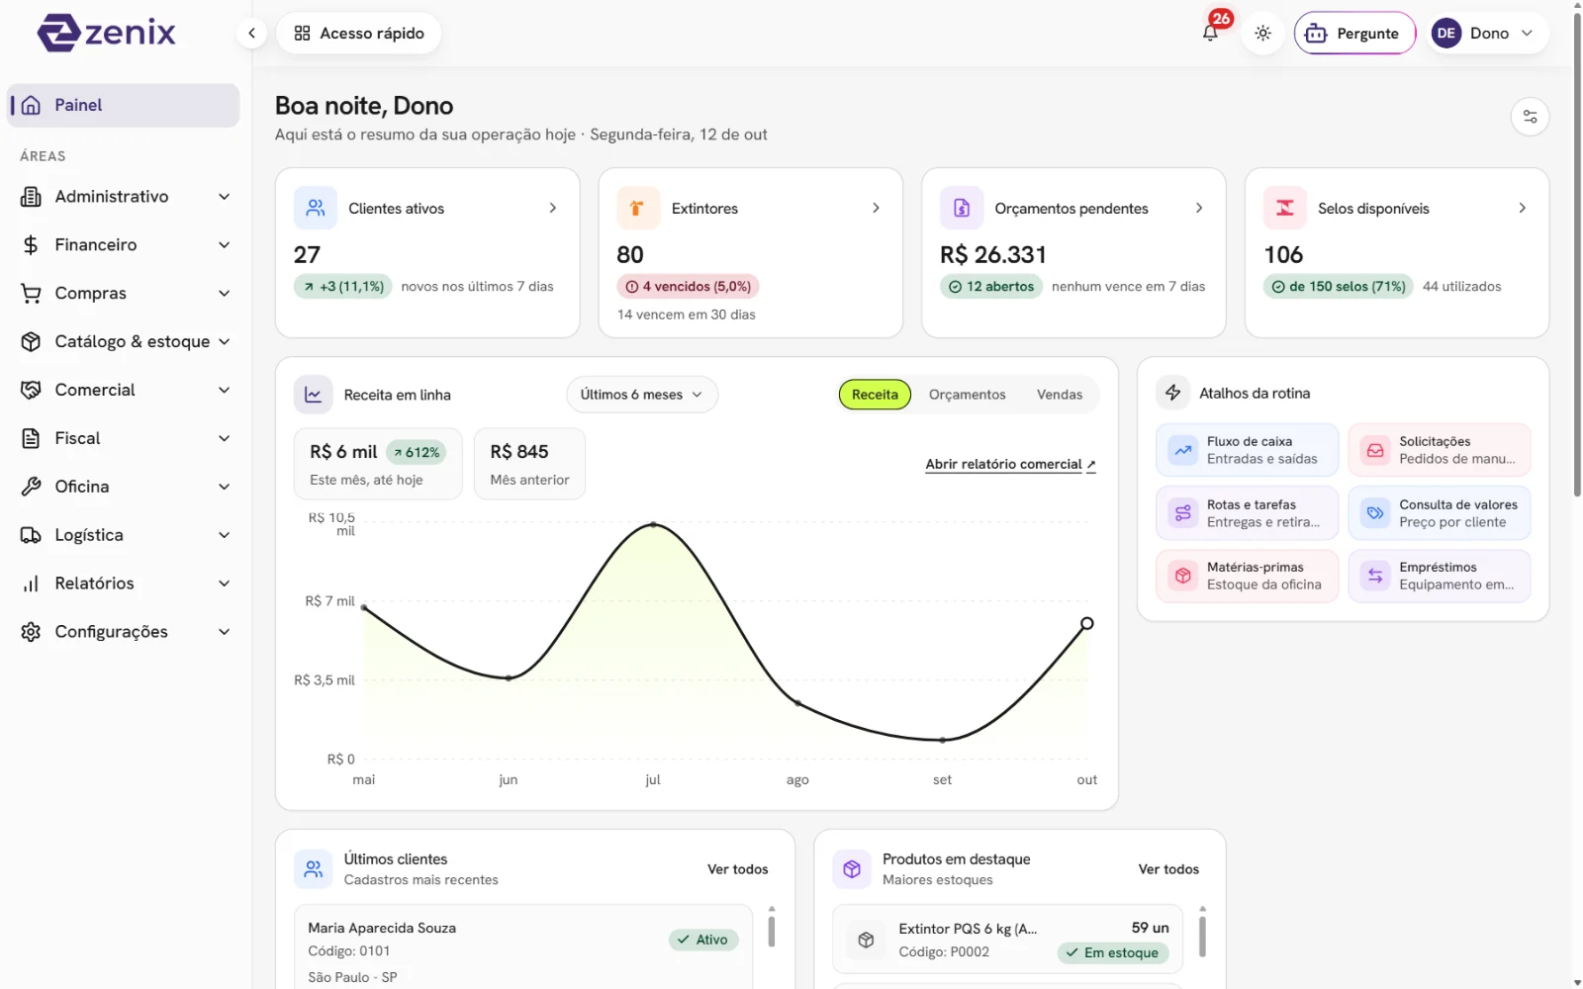Click the Acesso rápido button
Image resolution: width=1583 pixels, height=989 pixels.
pyautogui.click(x=359, y=33)
